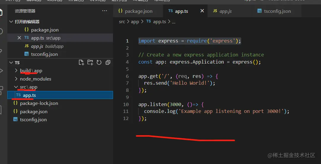Click the console.log call on line 11
The height and width of the screenshot is (164, 321).
160,111
